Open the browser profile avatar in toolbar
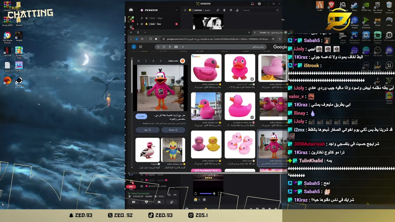The height and width of the screenshot is (222, 395). click(x=136, y=39)
